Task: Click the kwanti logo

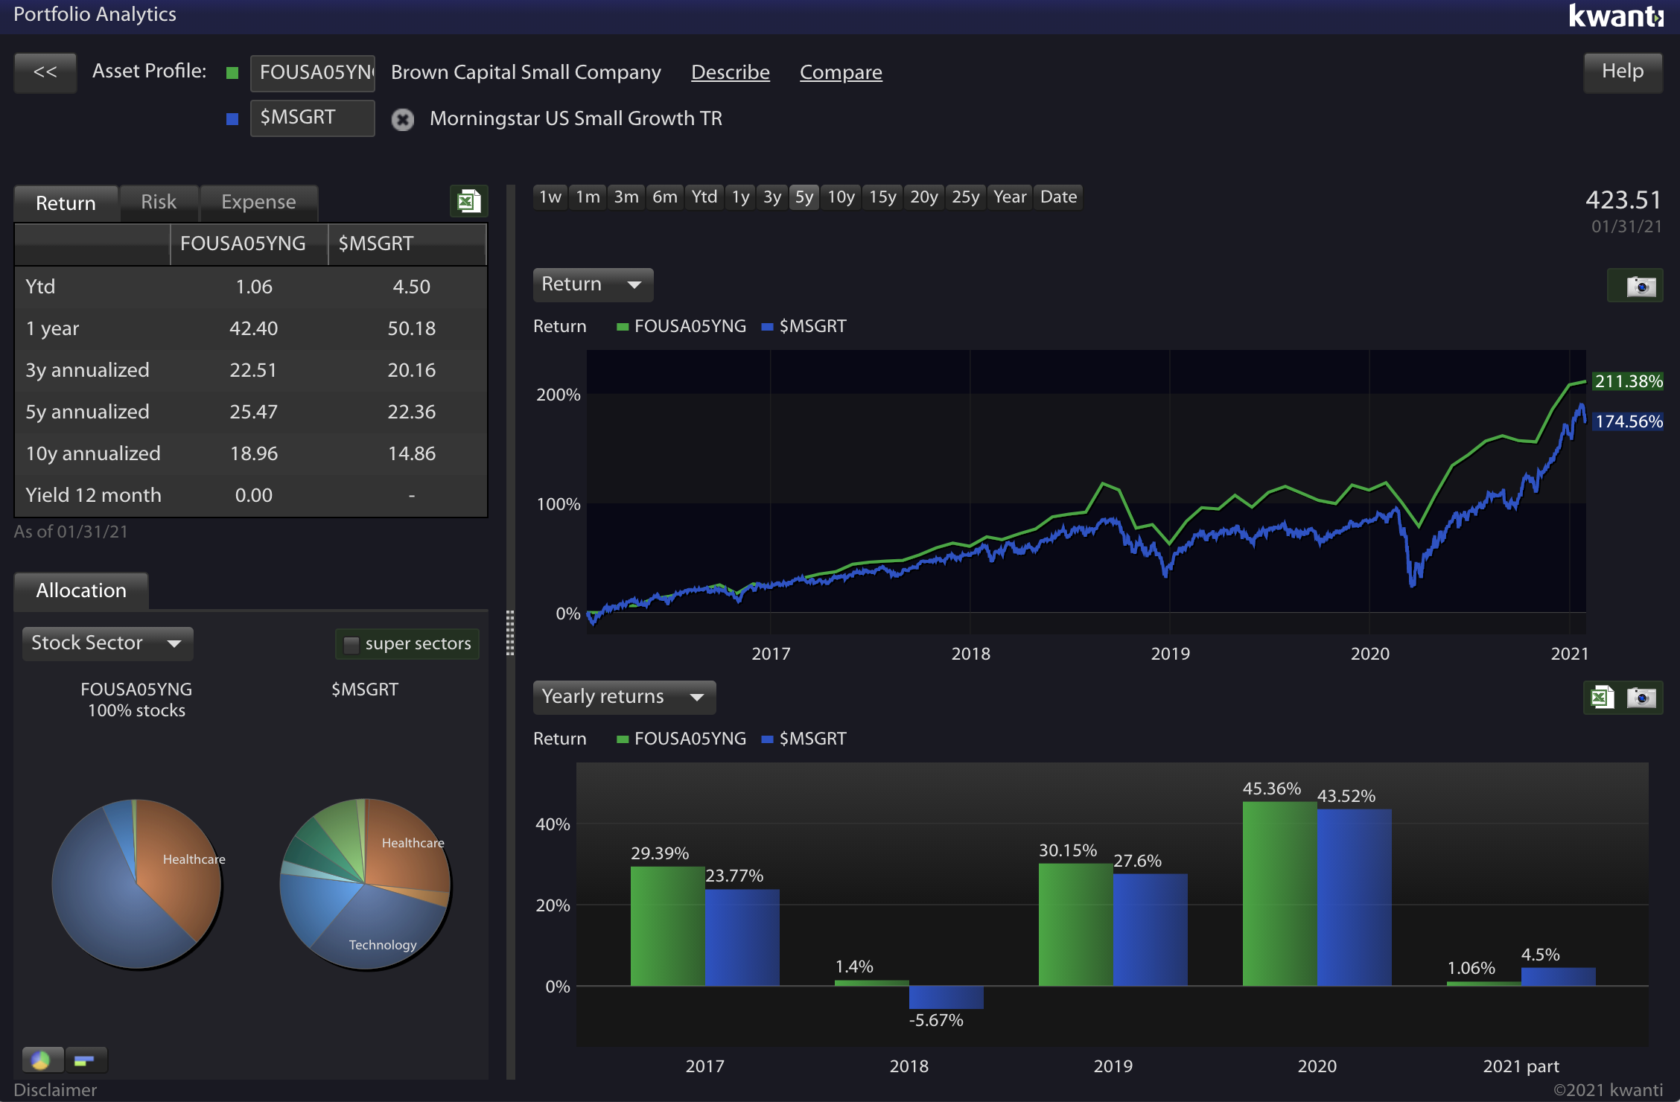Action: pyautogui.click(x=1615, y=16)
